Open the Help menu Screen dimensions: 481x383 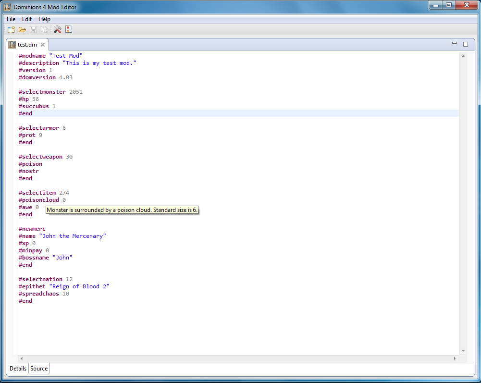pos(44,19)
